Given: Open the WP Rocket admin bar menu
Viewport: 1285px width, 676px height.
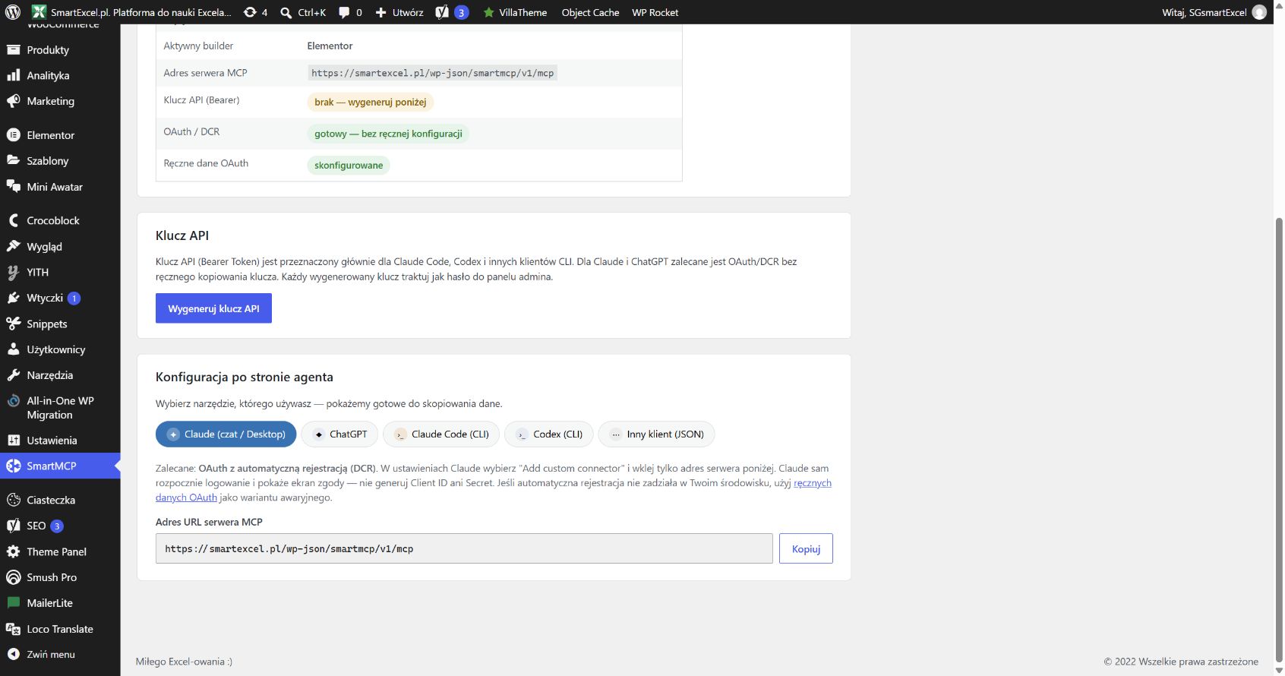Looking at the screenshot, I should pos(655,12).
